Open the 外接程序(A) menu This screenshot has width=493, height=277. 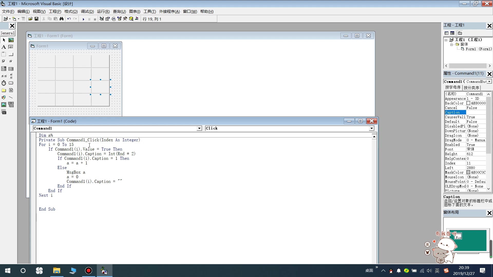click(169, 12)
